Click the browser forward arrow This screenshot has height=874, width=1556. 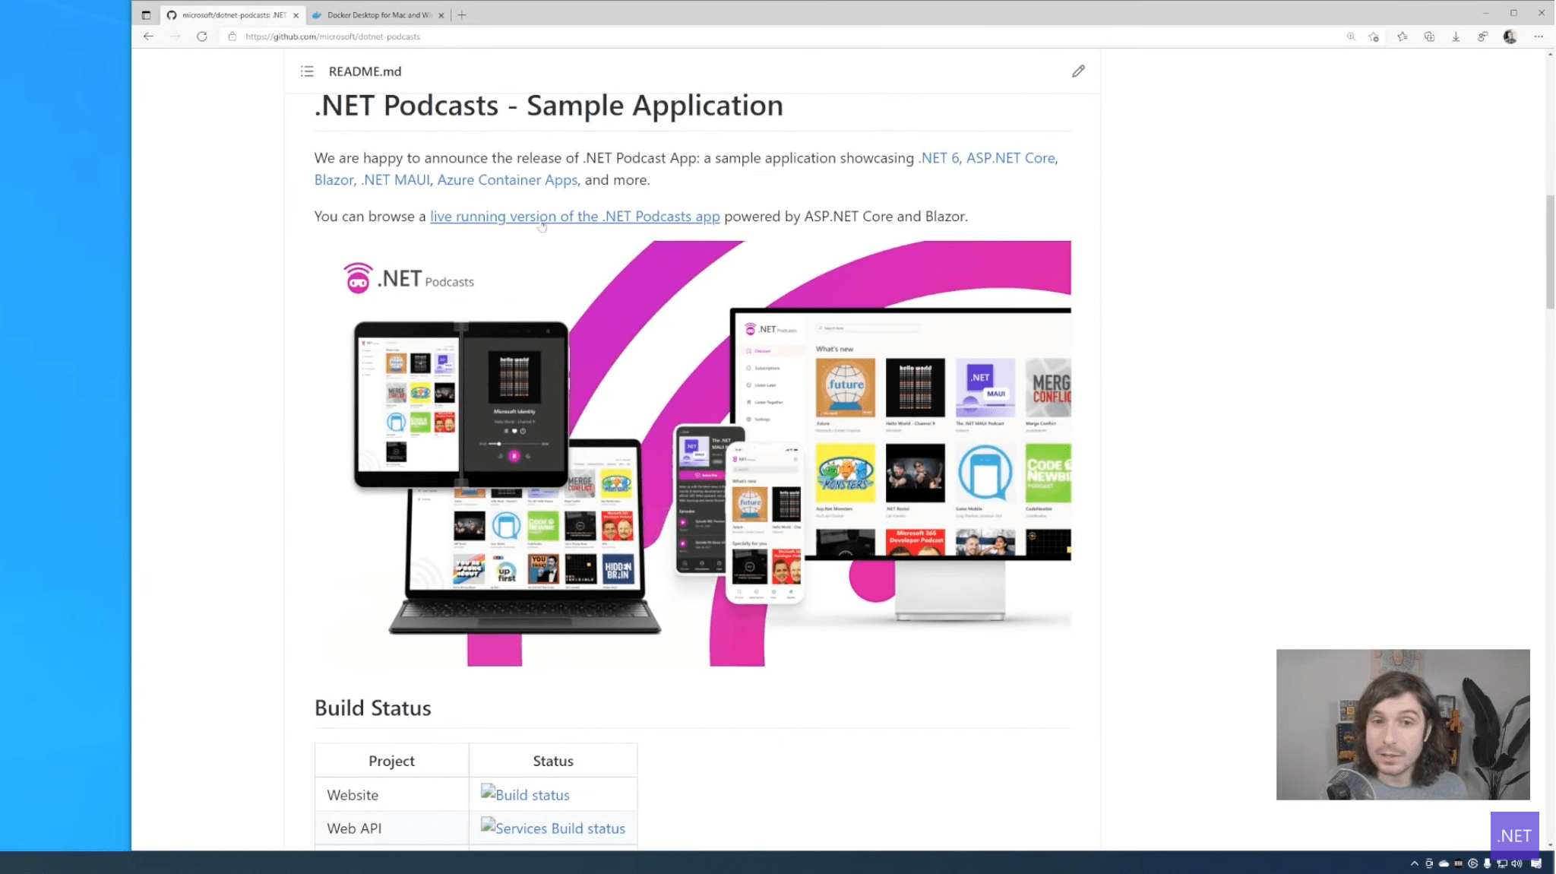pos(175,36)
